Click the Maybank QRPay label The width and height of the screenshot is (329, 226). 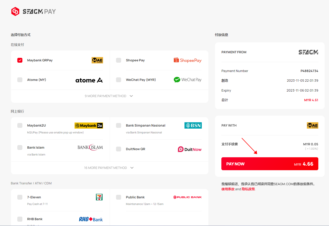tap(40, 60)
